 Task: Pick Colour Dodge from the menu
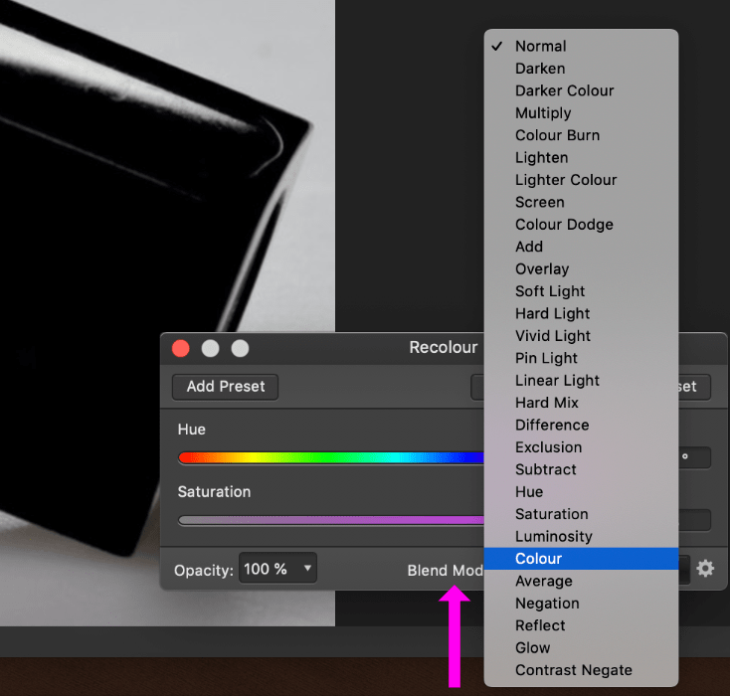pos(564,225)
